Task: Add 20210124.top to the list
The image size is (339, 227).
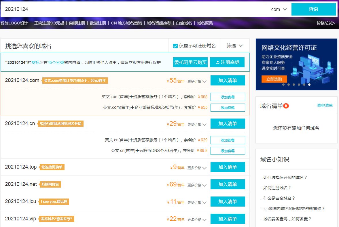Action: coord(228,167)
